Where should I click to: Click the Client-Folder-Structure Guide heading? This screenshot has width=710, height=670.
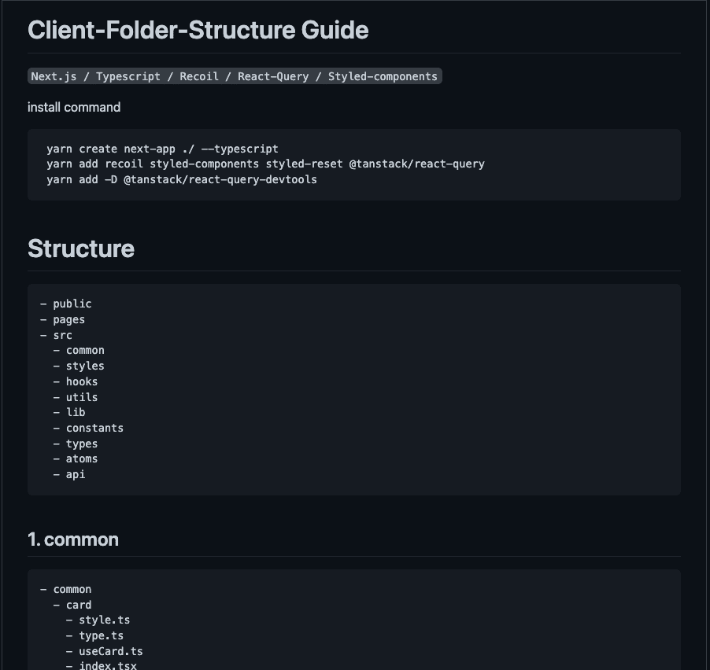tap(198, 30)
